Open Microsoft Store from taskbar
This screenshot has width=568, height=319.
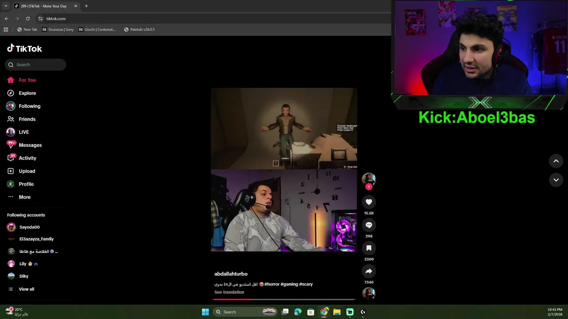[x=311, y=312]
